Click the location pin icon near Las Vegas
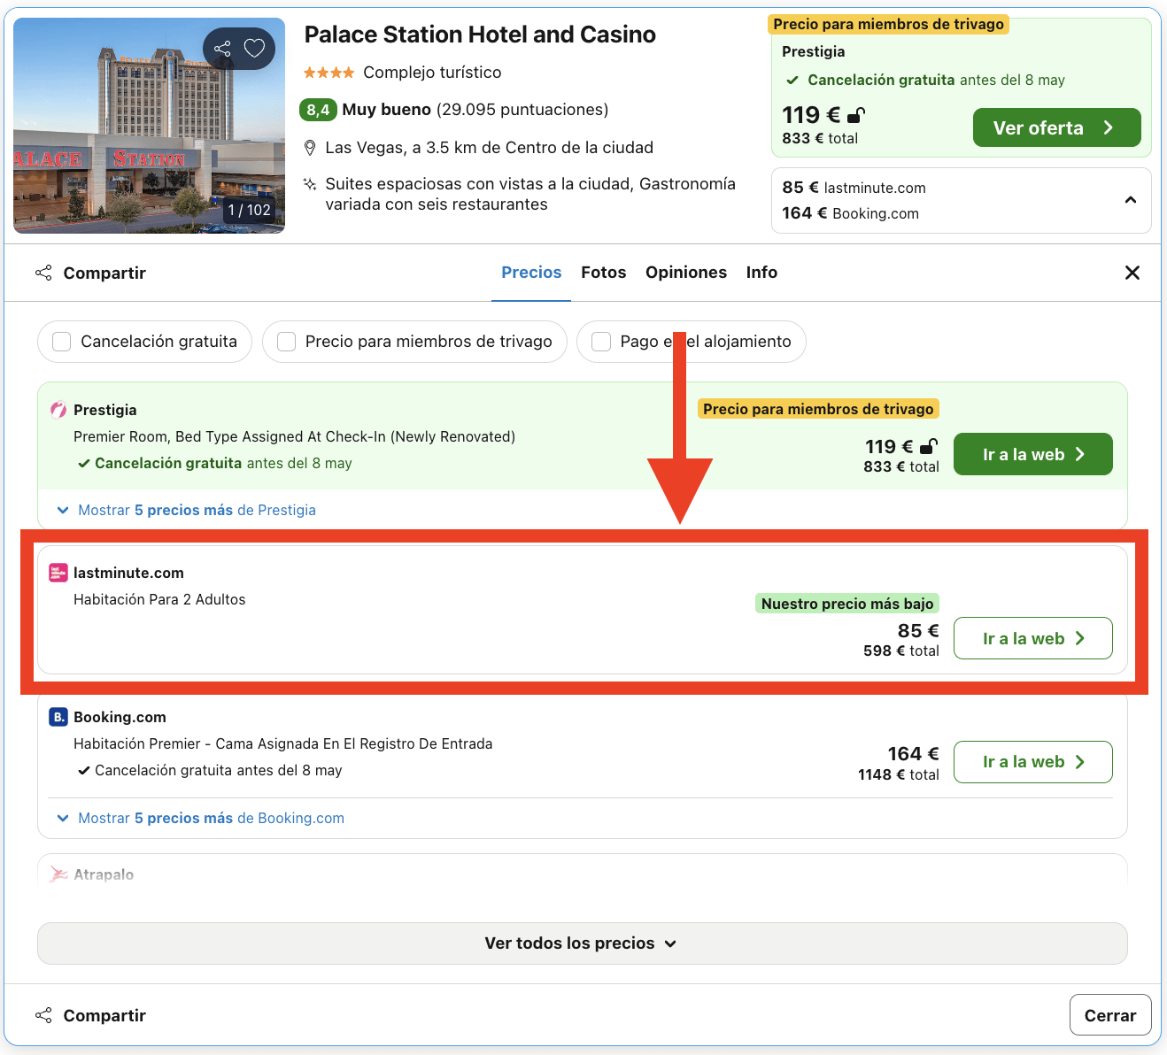The width and height of the screenshot is (1167, 1055). tap(310, 148)
